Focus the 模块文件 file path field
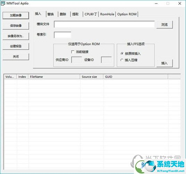Screen dimensions: 186x174 click(104, 24)
